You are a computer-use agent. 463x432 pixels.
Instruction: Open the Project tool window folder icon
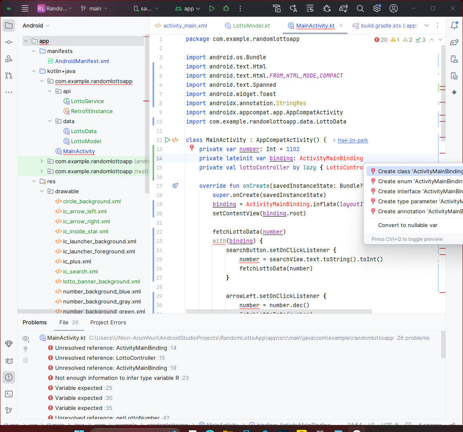coord(9,25)
